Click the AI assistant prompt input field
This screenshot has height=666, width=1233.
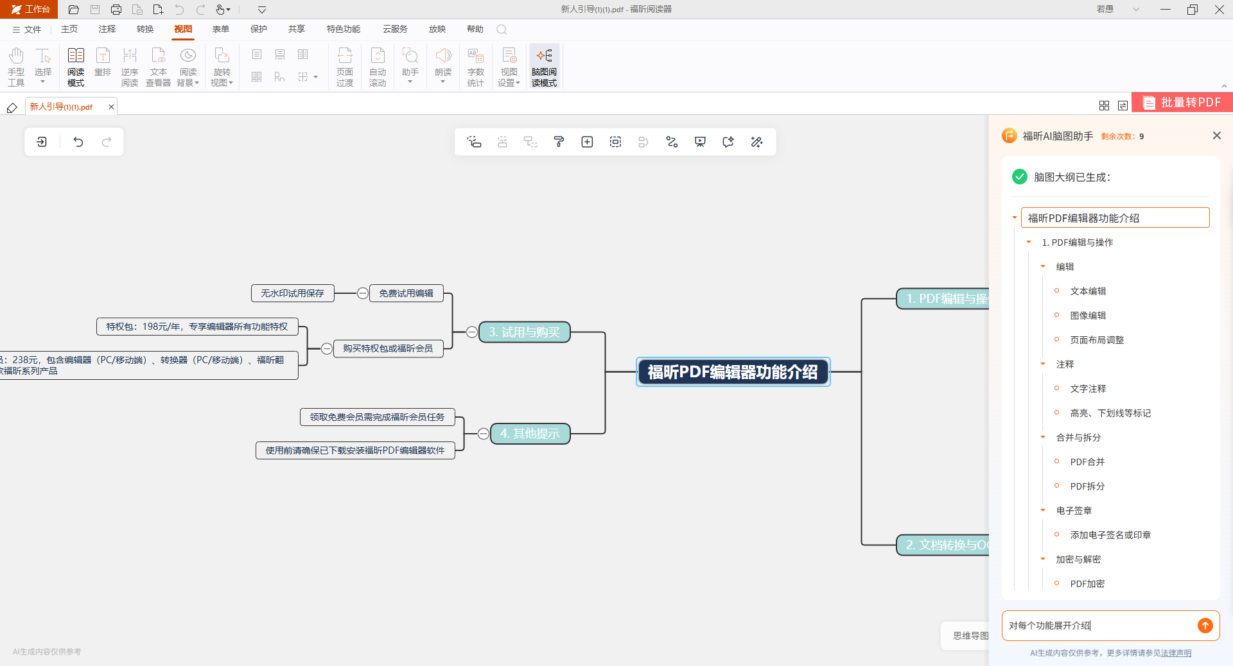[1098, 626]
